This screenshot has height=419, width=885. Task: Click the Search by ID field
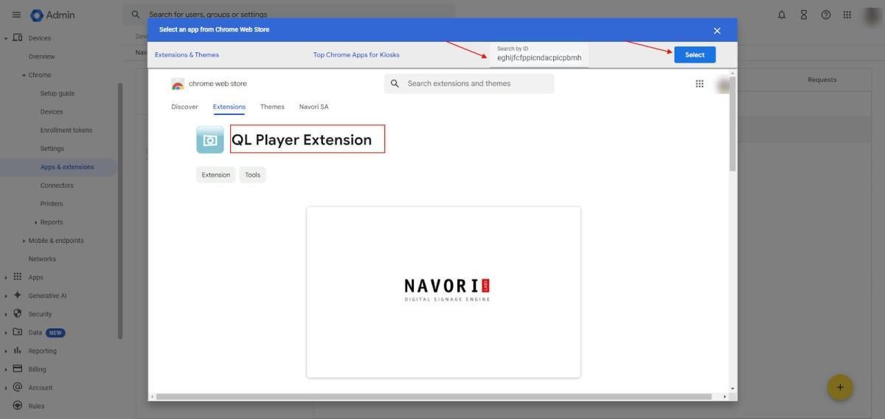point(539,54)
